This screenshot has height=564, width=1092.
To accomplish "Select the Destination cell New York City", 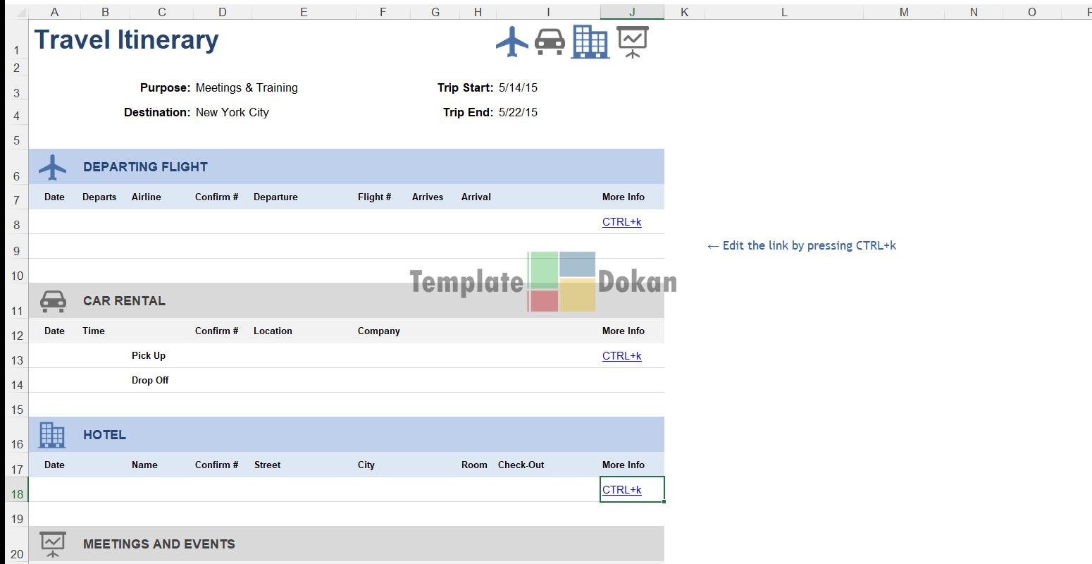I will [x=232, y=113].
